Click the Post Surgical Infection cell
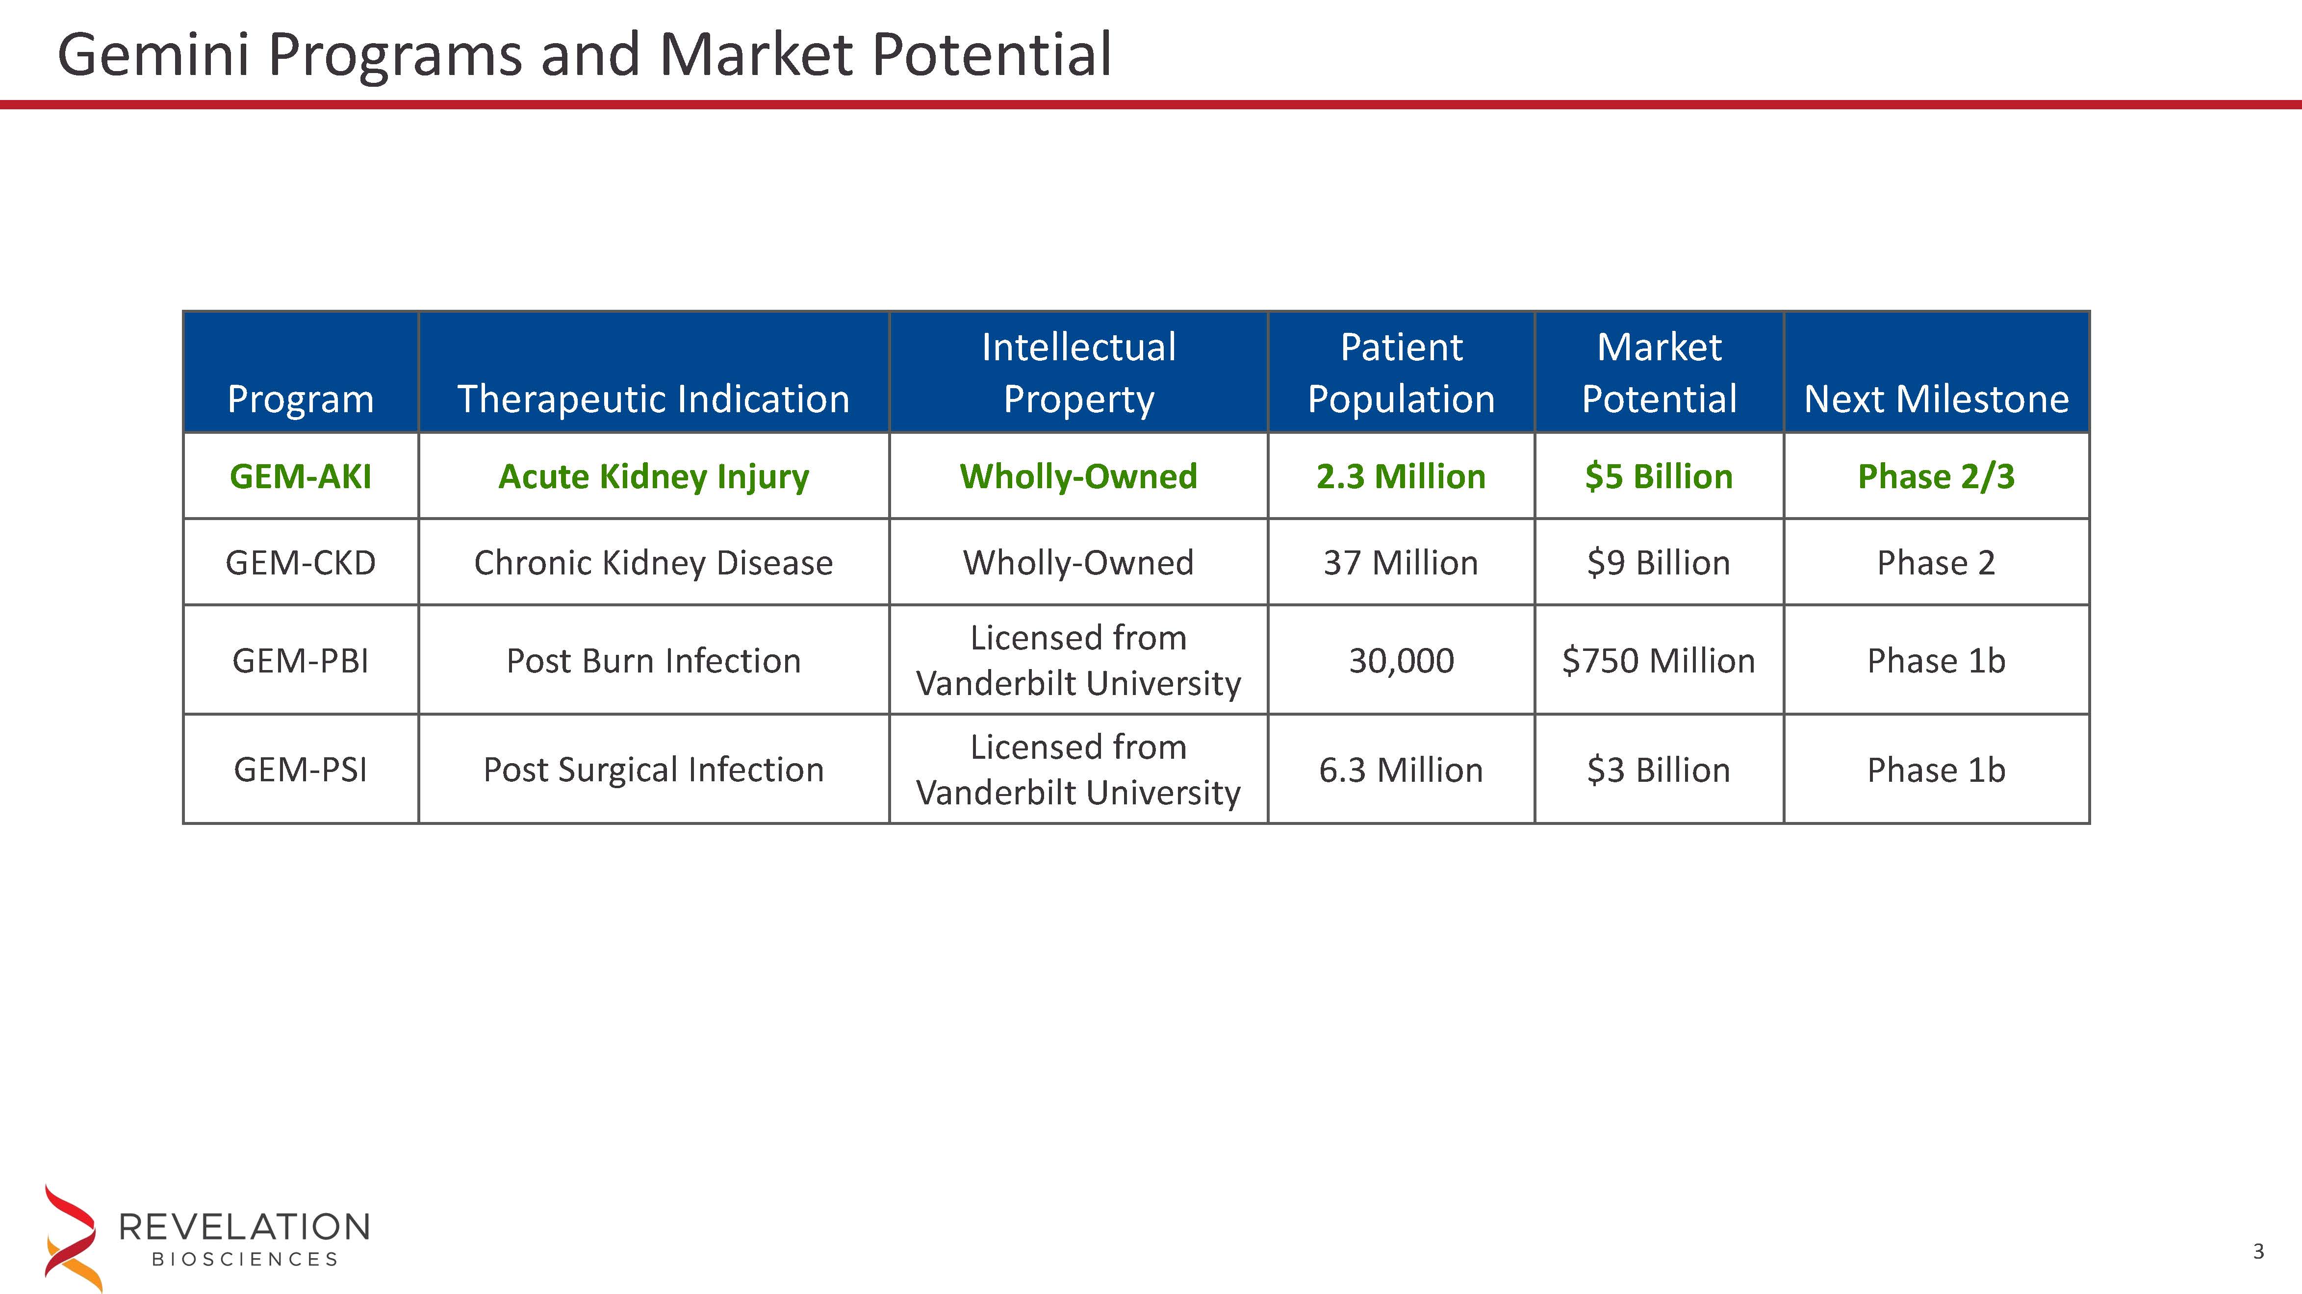 pyautogui.click(x=653, y=770)
